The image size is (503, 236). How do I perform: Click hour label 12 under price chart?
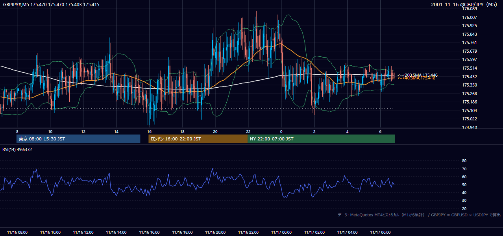click(x=83, y=131)
